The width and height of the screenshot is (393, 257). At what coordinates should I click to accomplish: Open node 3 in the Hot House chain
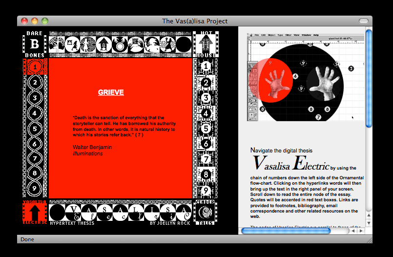pyautogui.click(x=207, y=98)
